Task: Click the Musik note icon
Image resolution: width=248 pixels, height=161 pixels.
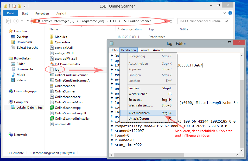Action: click(x=13, y=75)
